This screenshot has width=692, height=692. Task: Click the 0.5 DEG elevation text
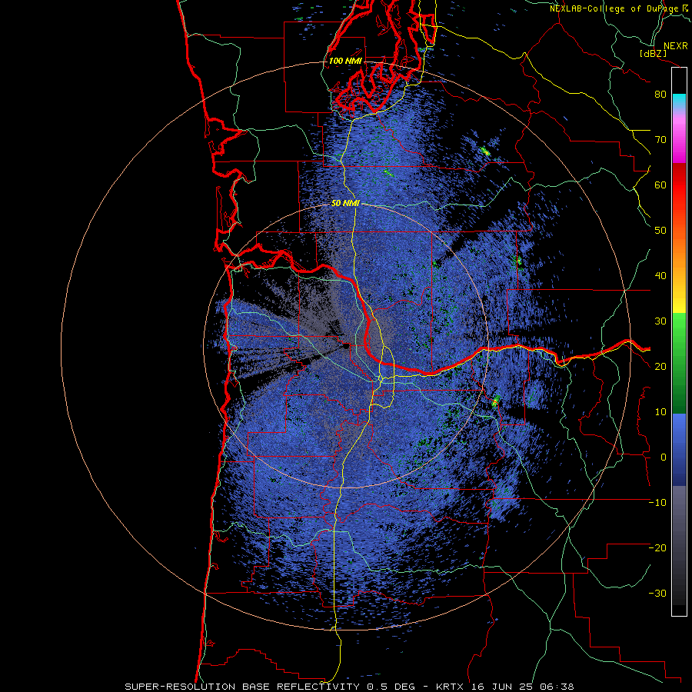[391, 687]
